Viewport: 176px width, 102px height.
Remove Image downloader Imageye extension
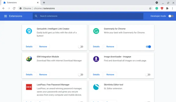pos(110,75)
